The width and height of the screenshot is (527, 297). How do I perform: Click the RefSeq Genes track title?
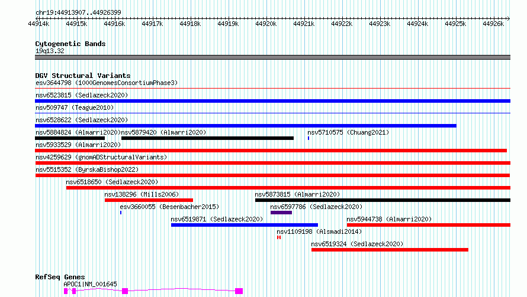click(x=60, y=277)
